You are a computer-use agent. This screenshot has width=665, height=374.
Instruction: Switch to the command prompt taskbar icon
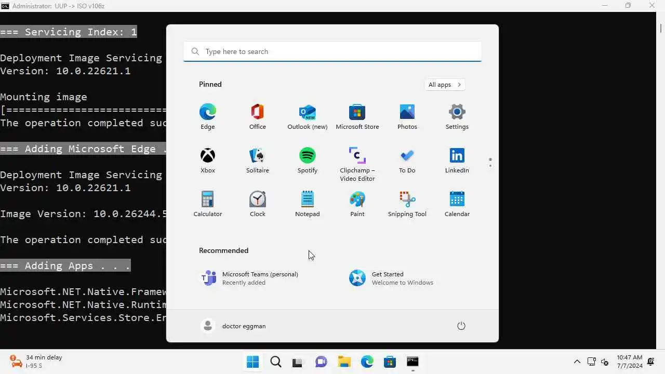click(x=413, y=362)
